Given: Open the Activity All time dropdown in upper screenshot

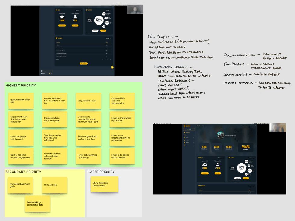Looking at the screenshot, I should (x=108, y=10).
